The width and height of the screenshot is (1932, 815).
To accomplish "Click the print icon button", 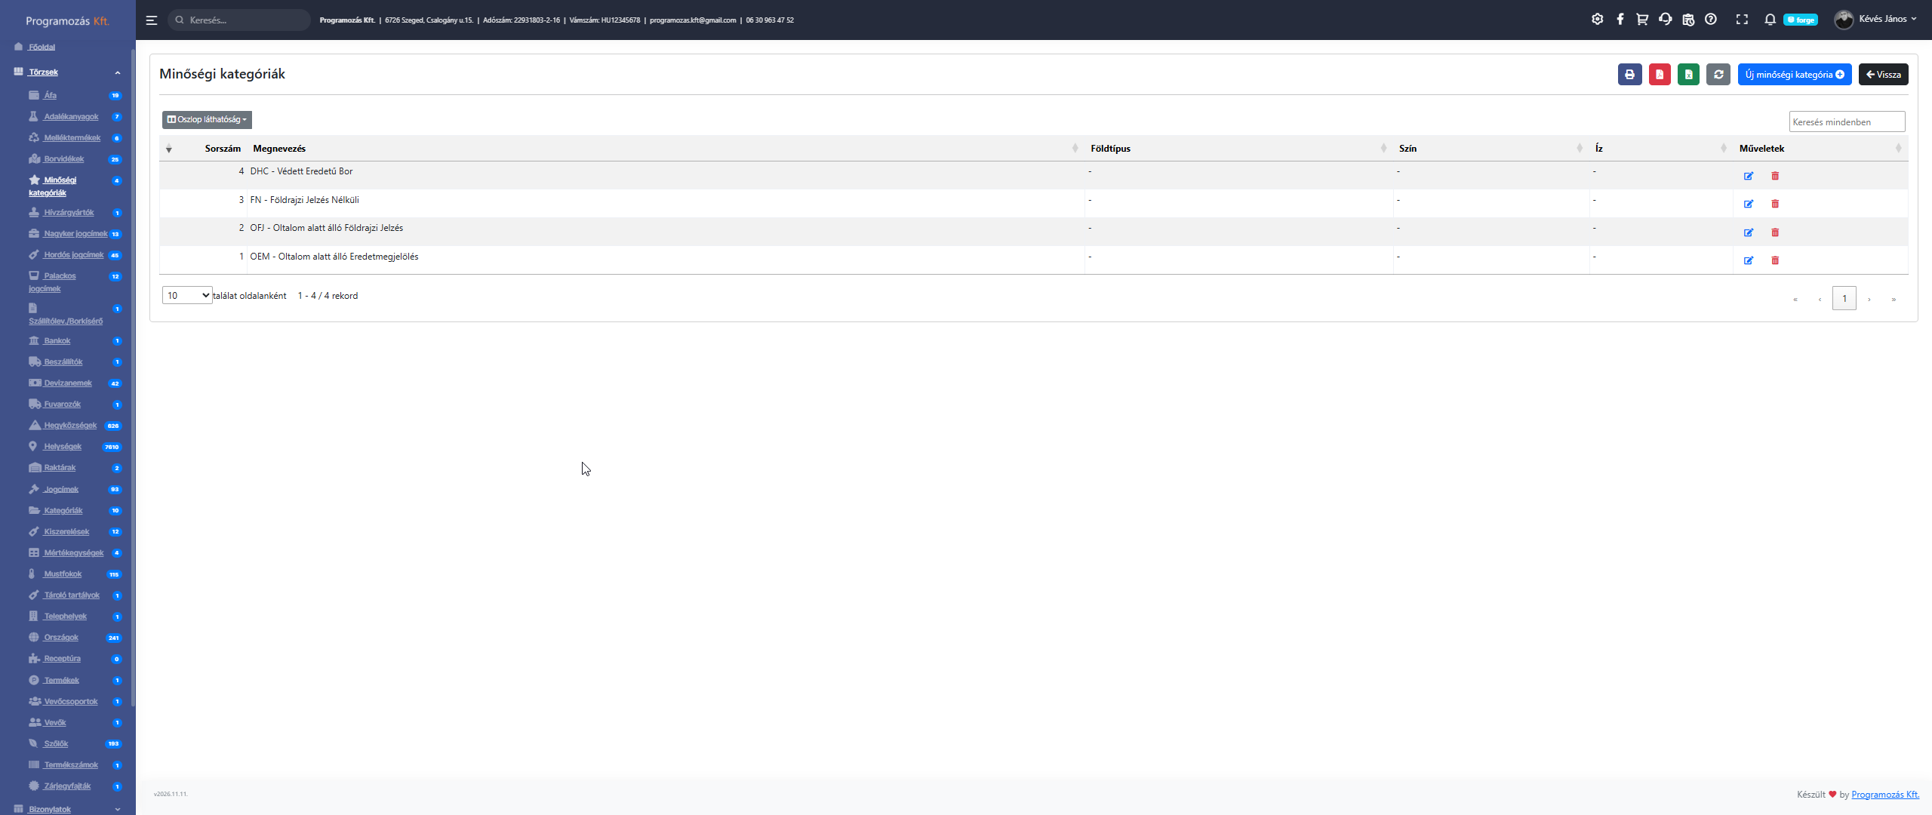I will (x=1629, y=75).
